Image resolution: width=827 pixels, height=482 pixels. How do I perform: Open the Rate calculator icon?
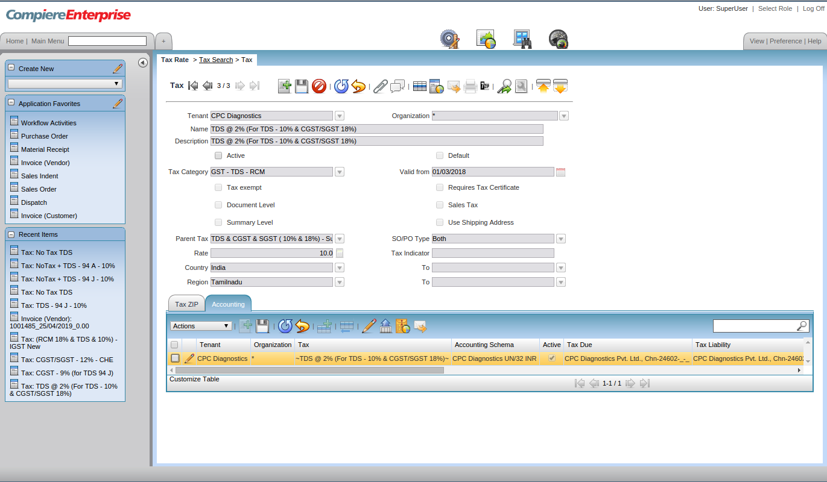340,253
